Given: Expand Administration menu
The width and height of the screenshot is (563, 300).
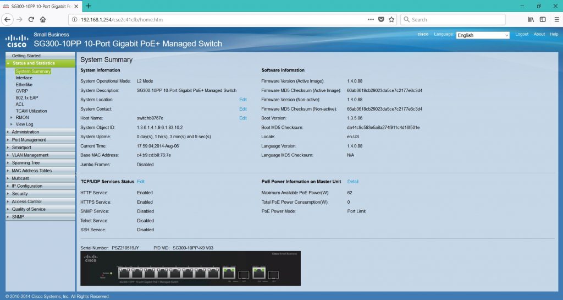Looking at the screenshot, I should click(x=40, y=132).
